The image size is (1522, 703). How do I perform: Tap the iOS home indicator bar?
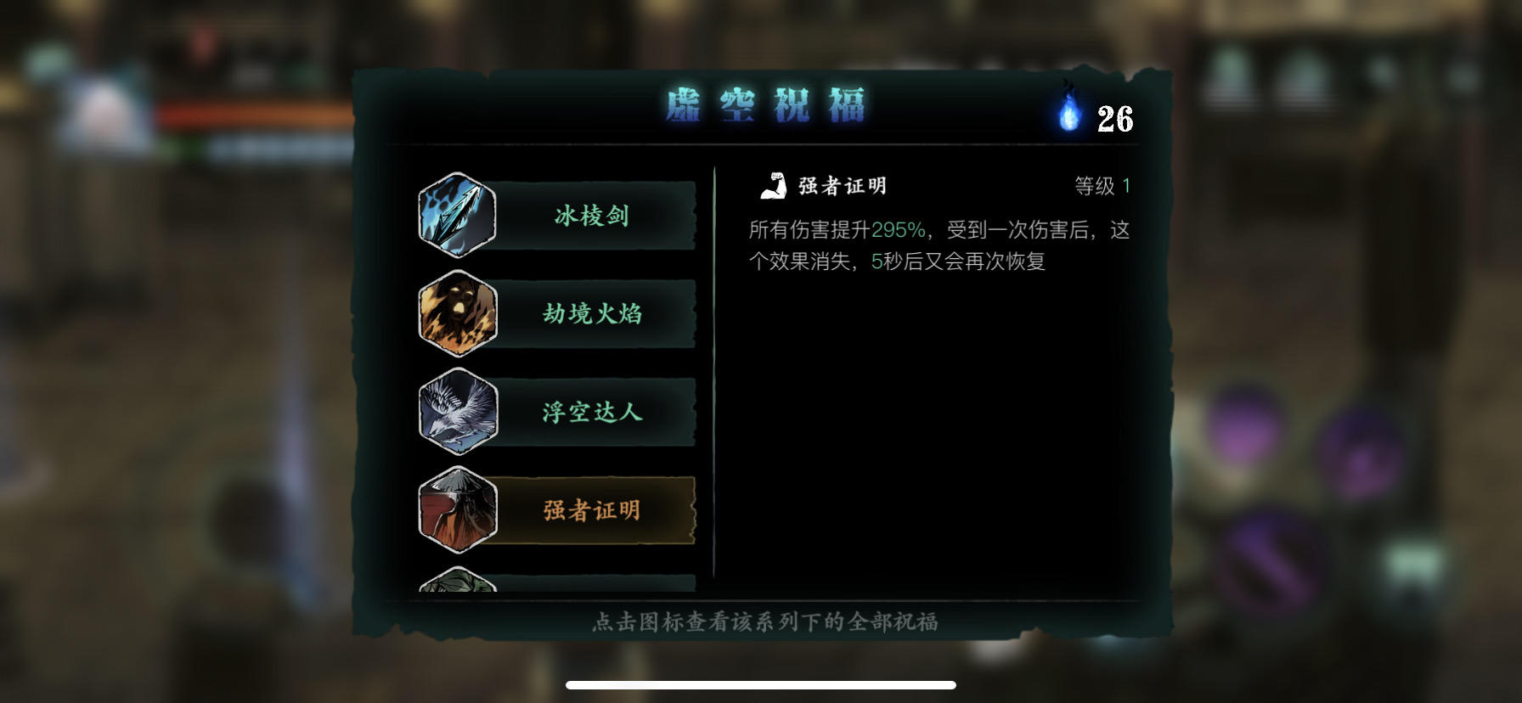pyautogui.click(x=761, y=685)
